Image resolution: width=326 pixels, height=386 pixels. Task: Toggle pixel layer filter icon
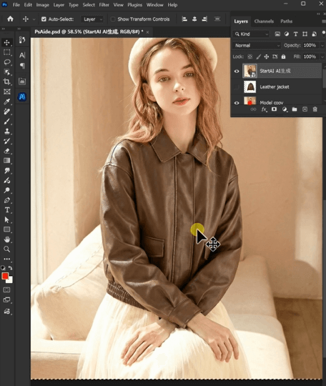point(277,34)
